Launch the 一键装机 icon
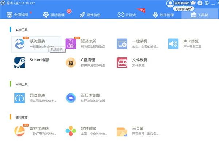This screenshot has width=219, height=146. (122, 44)
